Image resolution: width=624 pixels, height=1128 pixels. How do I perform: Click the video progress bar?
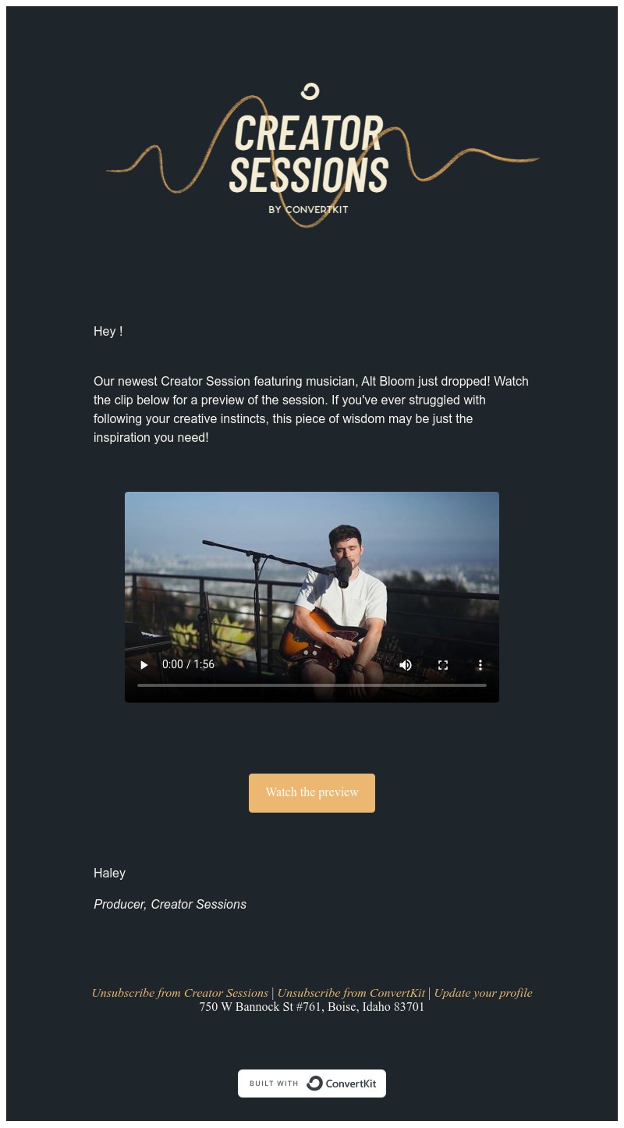pyautogui.click(x=312, y=685)
